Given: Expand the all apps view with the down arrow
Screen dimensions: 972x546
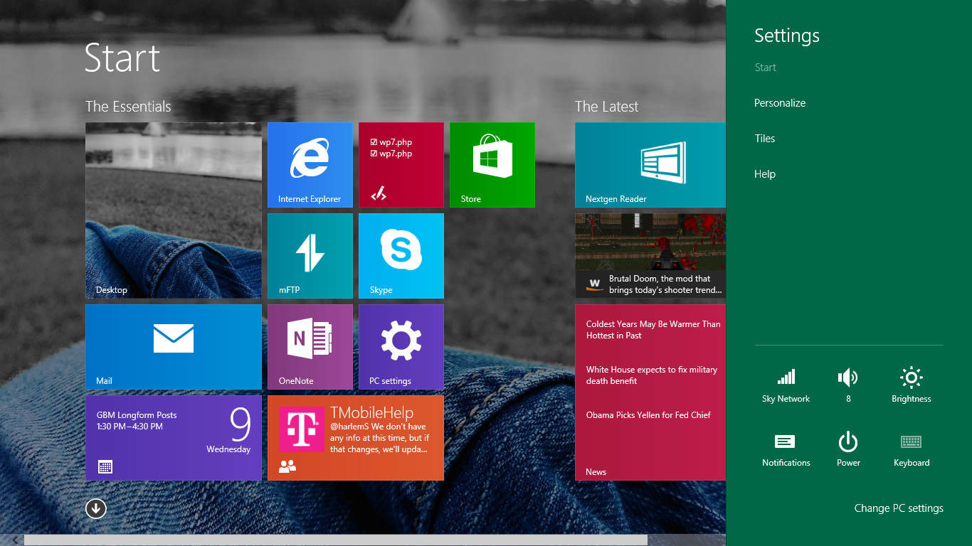Looking at the screenshot, I should pos(95,508).
